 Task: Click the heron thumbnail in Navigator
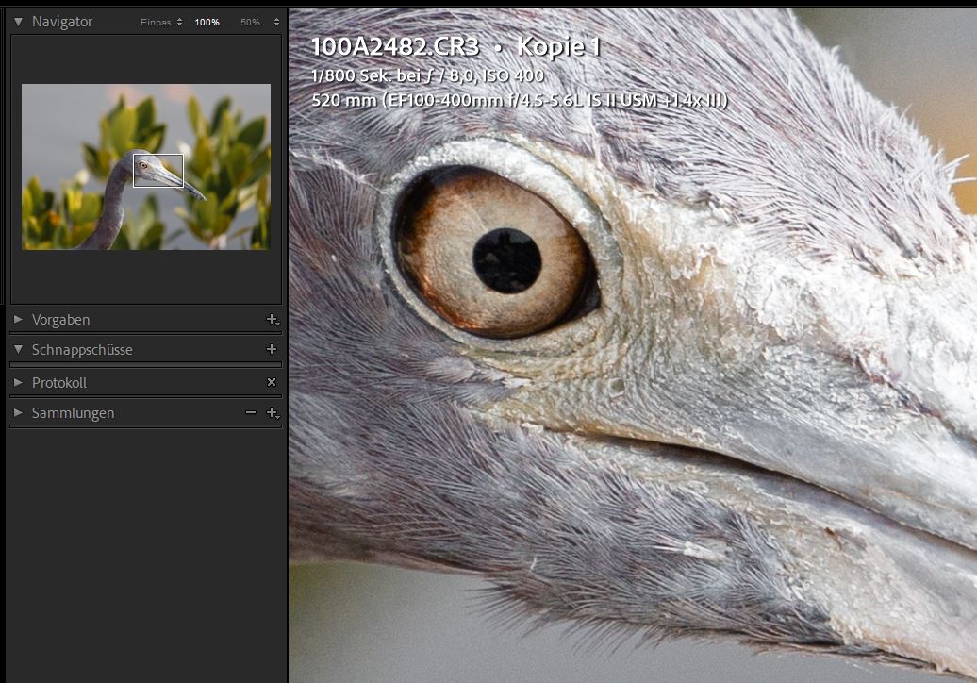[x=146, y=167]
